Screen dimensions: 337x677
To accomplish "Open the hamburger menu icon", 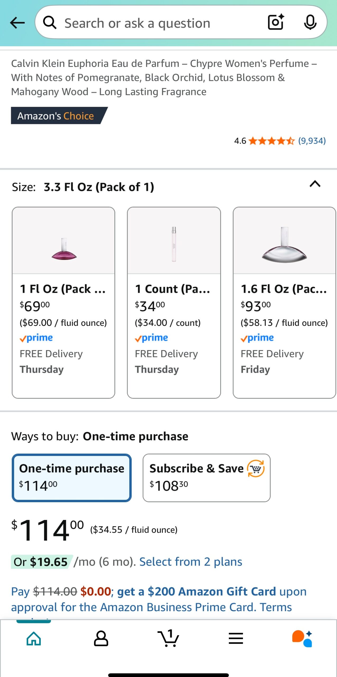I will pyautogui.click(x=236, y=638).
